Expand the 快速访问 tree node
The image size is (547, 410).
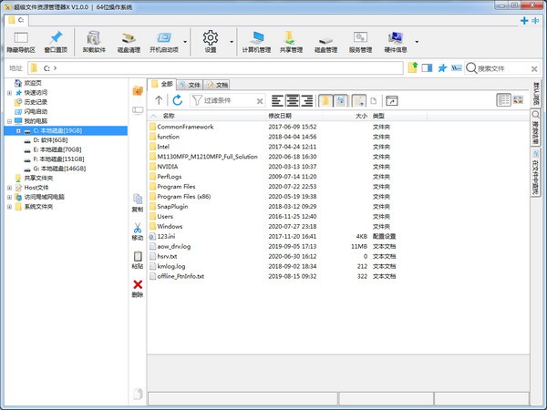[9, 92]
